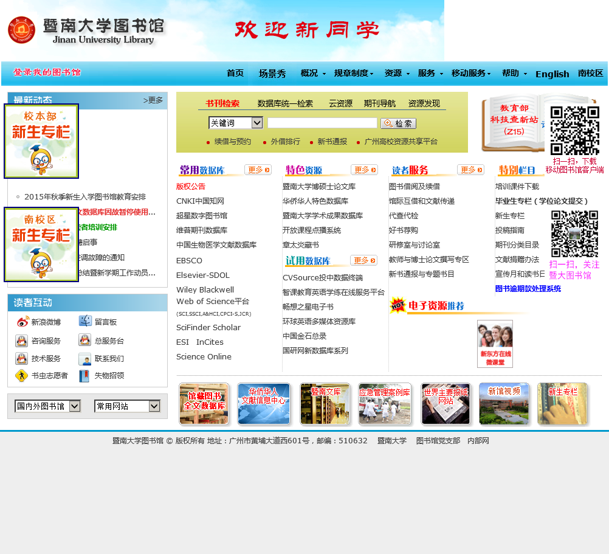The image size is (609, 554).
Task: Click the 书虫志愿者 volunteer icon
Action: pyautogui.click(x=22, y=376)
